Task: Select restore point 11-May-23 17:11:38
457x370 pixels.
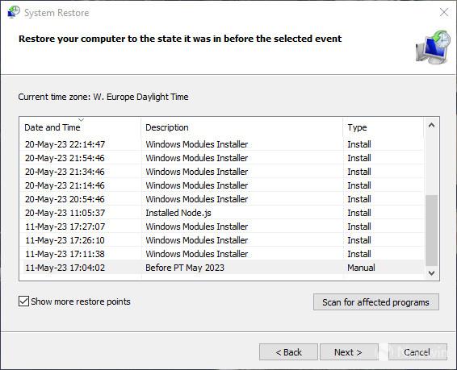Action: coord(222,254)
